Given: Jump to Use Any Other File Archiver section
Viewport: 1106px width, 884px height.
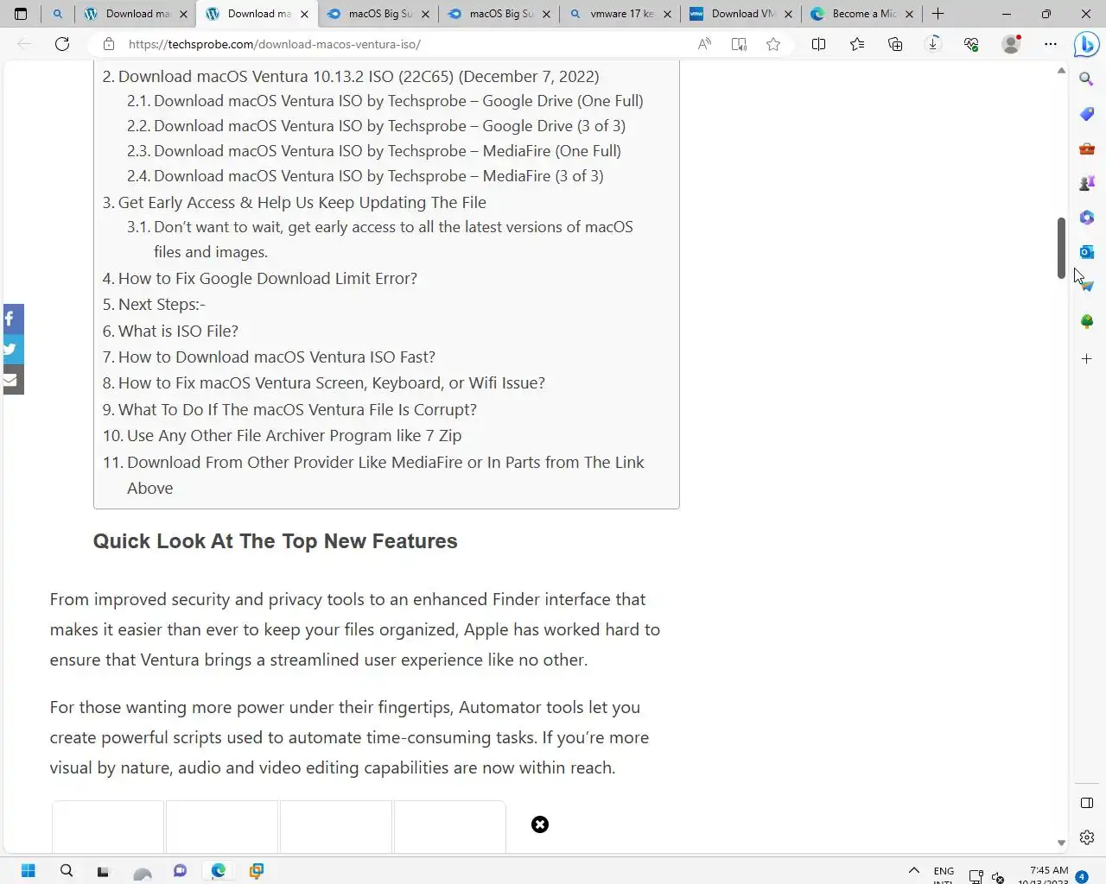Looking at the screenshot, I should pyautogui.click(x=295, y=436).
